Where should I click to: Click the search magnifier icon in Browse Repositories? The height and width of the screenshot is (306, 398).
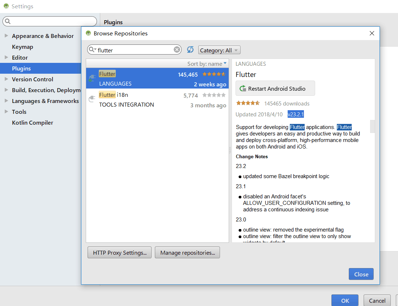(92, 50)
